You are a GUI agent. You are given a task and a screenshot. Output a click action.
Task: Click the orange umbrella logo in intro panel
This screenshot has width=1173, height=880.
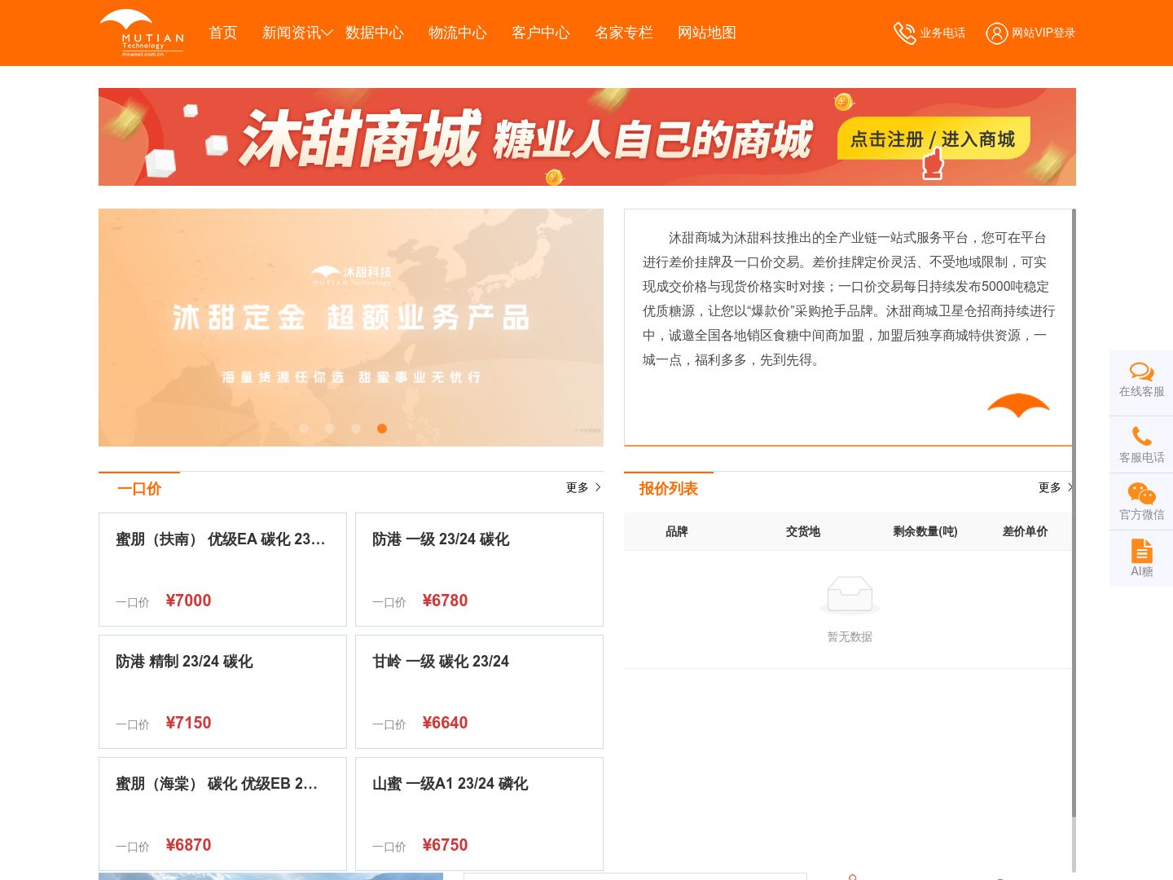pos(1018,405)
